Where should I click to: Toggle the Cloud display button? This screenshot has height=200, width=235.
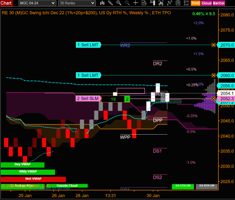pyautogui.click(x=206, y=3)
